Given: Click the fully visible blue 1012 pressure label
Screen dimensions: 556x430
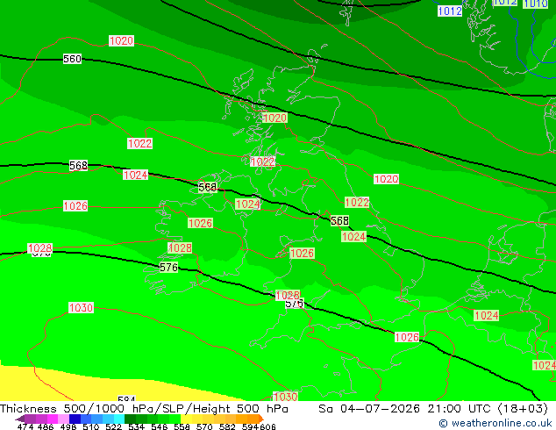Looking at the screenshot, I should [x=450, y=11].
